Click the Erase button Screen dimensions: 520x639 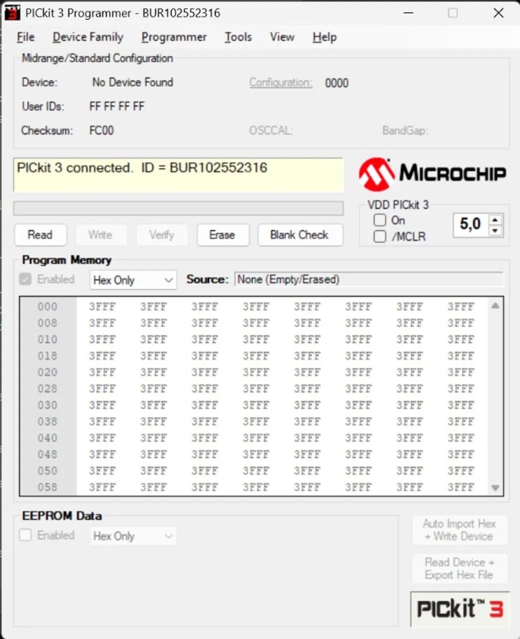(222, 235)
